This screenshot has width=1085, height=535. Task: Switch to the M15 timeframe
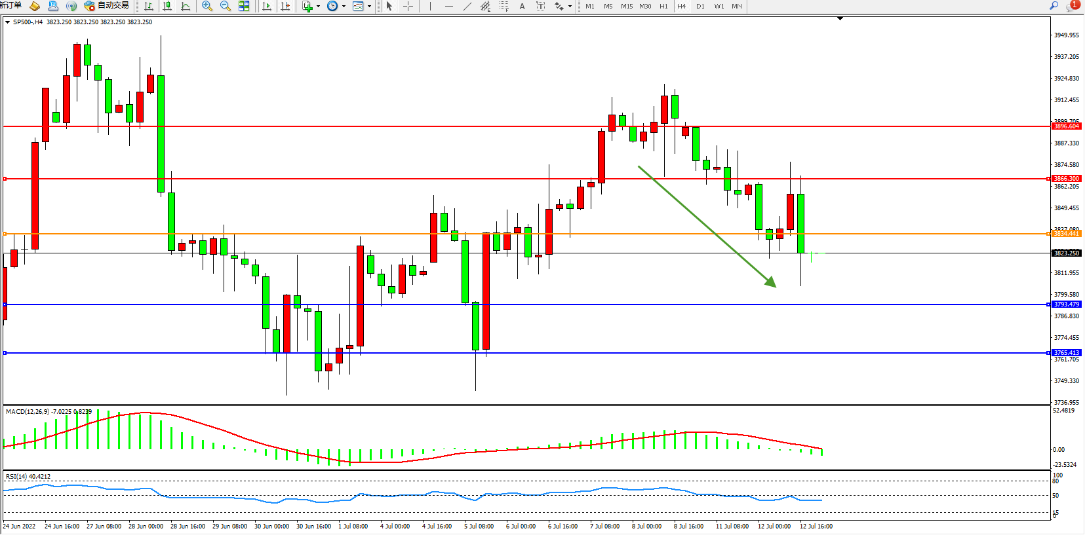627,6
